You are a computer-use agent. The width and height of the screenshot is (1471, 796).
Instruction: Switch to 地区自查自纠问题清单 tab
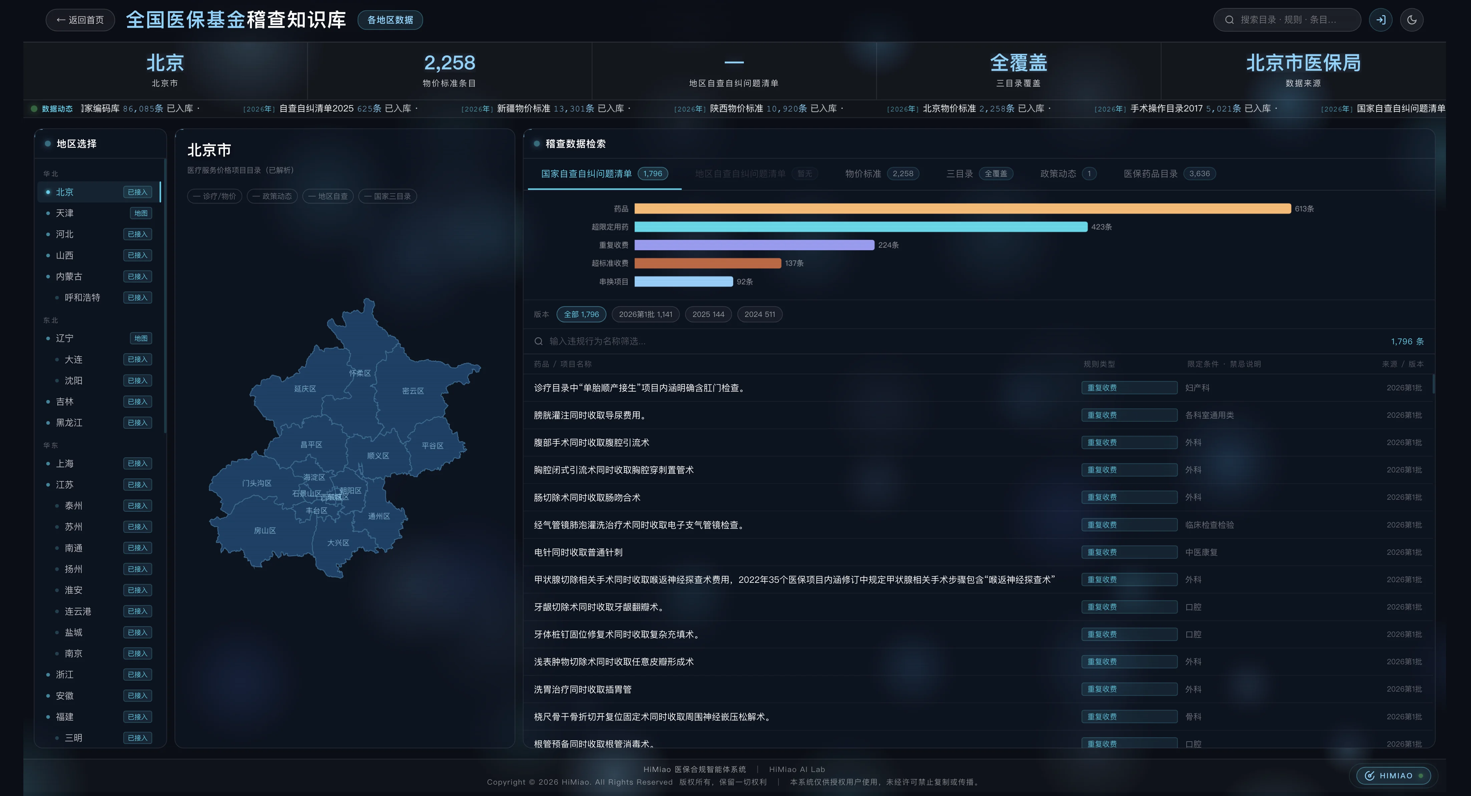click(x=756, y=173)
